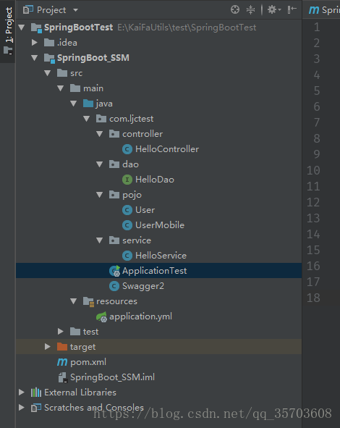340x428 pixels.
Task: Click the HelloDao interface icon
Action: pos(127,180)
